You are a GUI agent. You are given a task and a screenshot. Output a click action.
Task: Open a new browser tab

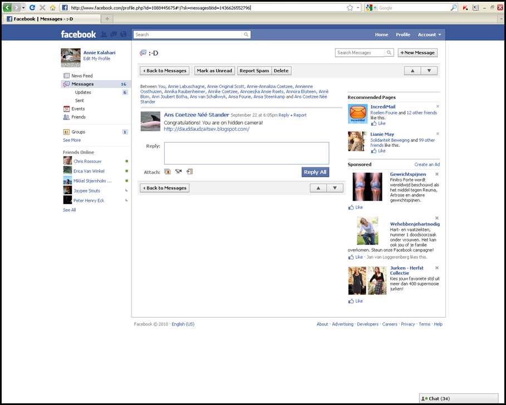click(x=107, y=19)
